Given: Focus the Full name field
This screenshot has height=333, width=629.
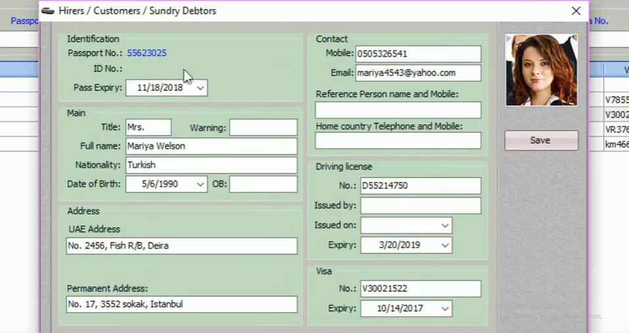Looking at the screenshot, I should [x=211, y=146].
